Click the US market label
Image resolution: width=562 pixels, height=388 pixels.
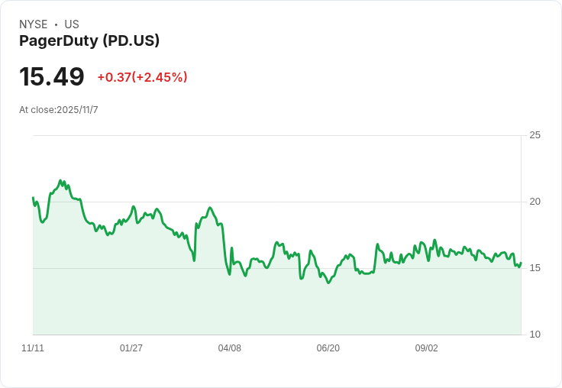[72, 24]
